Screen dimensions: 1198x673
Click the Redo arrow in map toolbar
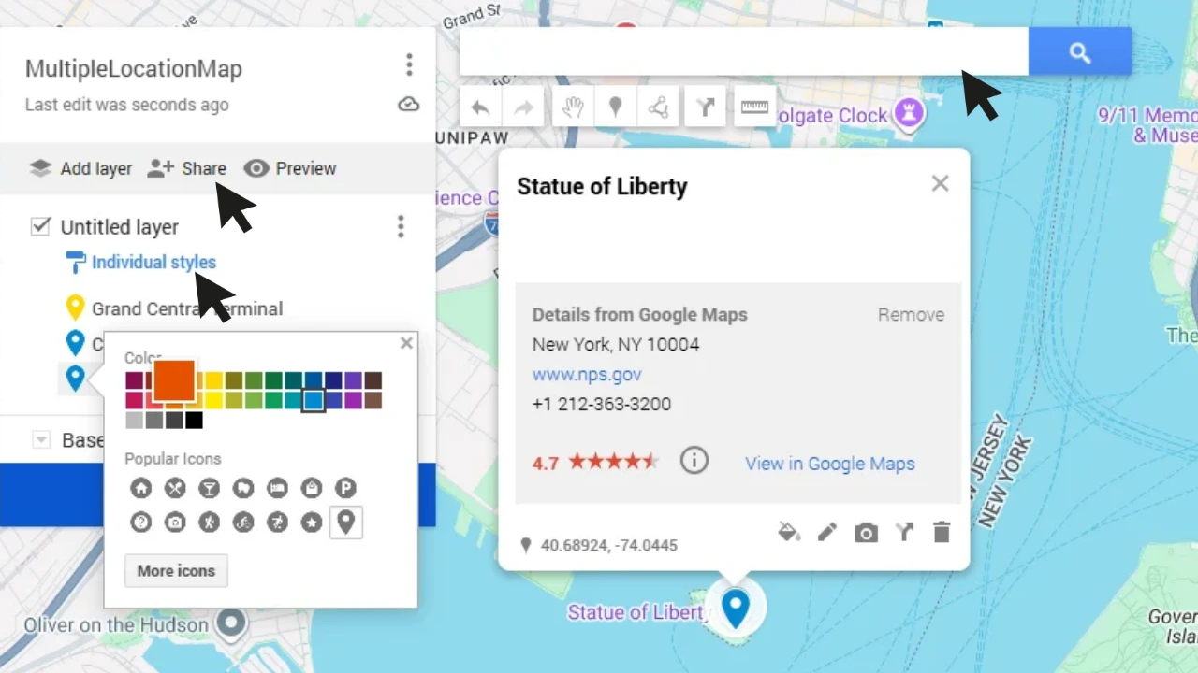(x=523, y=107)
